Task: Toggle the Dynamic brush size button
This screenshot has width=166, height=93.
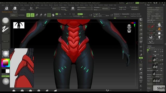Action: point(107,16)
